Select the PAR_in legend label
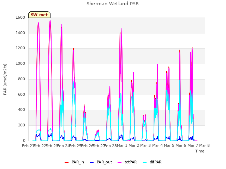The width and height of the screenshot is (226, 169). pyautogui.click(x=78, y=162)
